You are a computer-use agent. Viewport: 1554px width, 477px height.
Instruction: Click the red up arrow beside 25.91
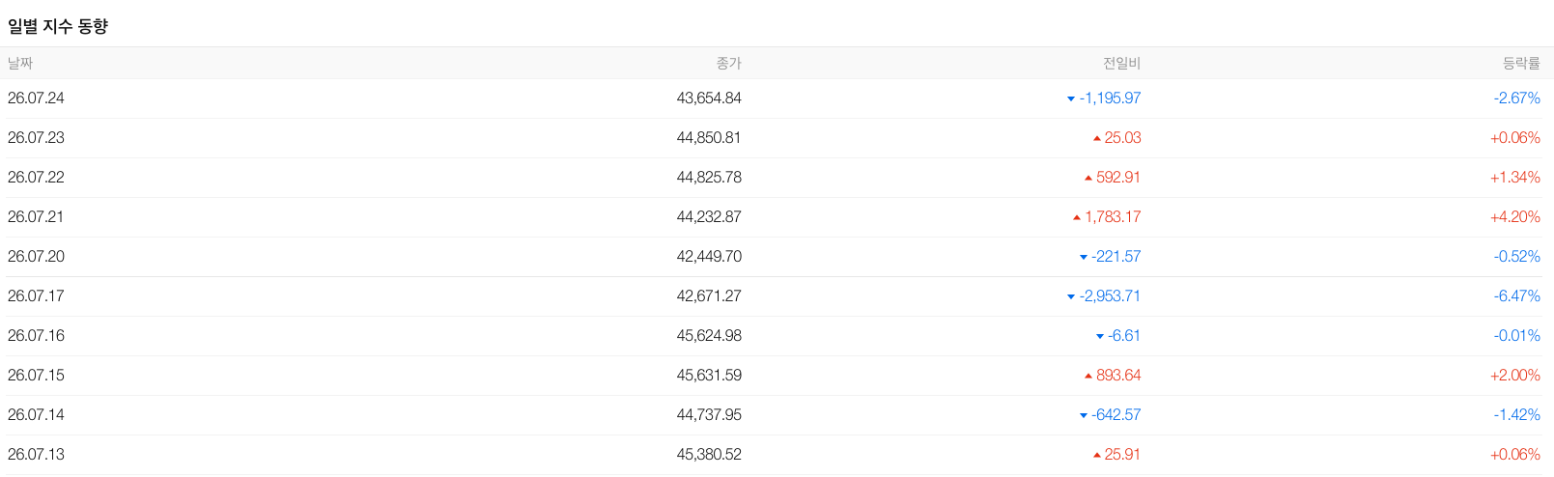pyautogui.click(x=1096, y=455)
